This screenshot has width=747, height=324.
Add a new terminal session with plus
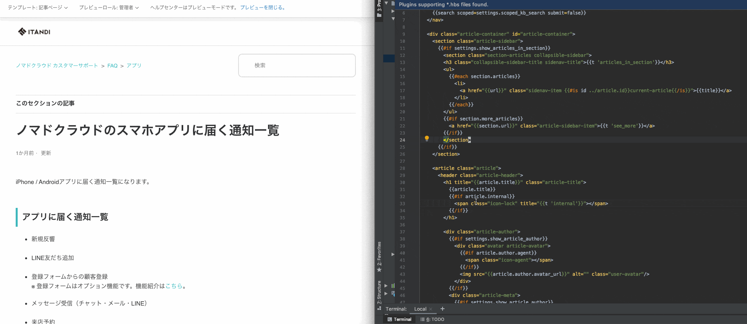coord(443,309)
